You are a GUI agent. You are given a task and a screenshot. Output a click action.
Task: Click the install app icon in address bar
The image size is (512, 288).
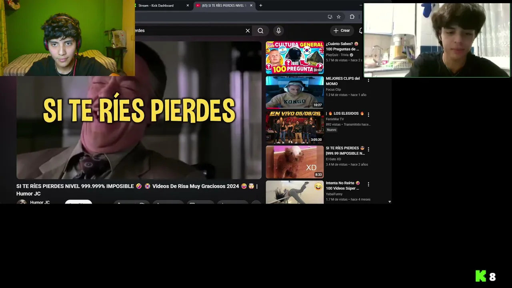pos(330,17)
